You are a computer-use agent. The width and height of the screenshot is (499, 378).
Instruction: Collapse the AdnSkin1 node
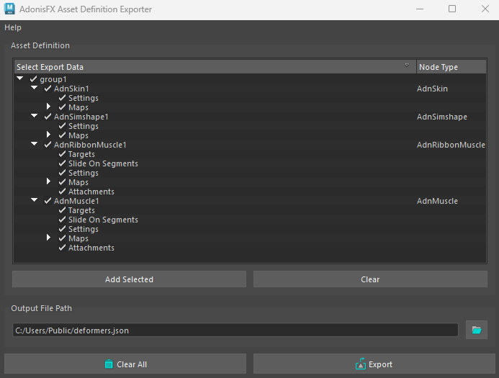(35, 88)
